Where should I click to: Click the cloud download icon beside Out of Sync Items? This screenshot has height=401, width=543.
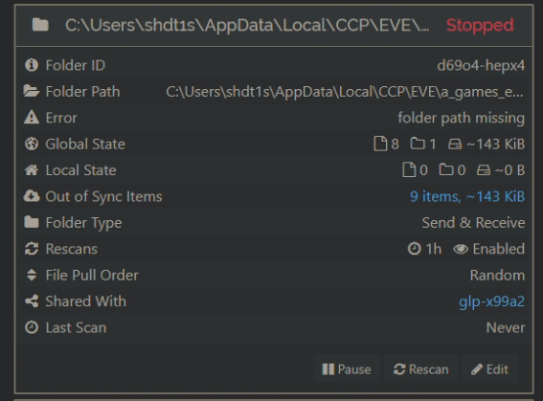point(32,196)
